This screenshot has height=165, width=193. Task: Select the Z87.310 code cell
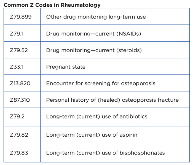tap(20, 100)
